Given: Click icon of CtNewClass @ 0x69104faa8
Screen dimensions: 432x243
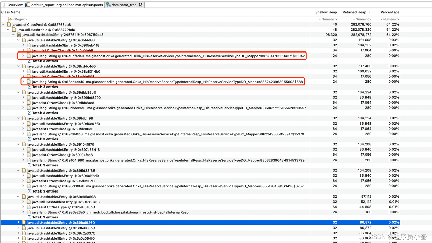Looking at the screenshot, I should pos(29,155).
